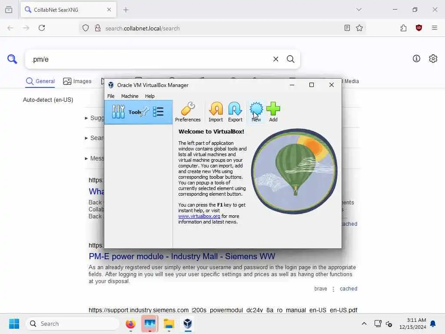Open the Tools list menu icon
Image resolution: width=445 pixels, height=334 pixels.
coord(158,112)
